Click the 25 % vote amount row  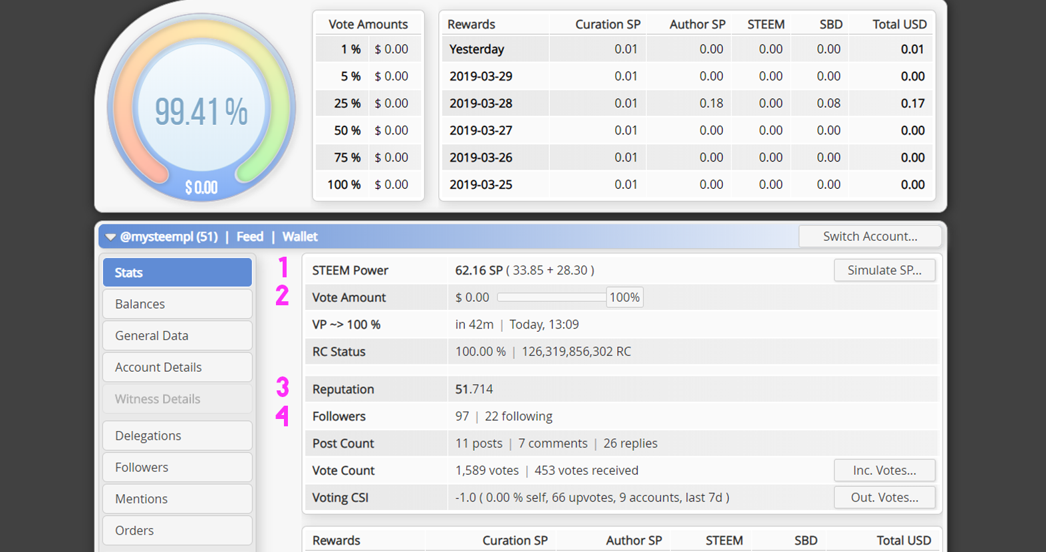coord(368,104)
